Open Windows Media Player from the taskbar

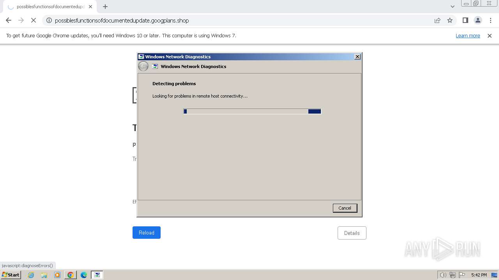[57, 275]
